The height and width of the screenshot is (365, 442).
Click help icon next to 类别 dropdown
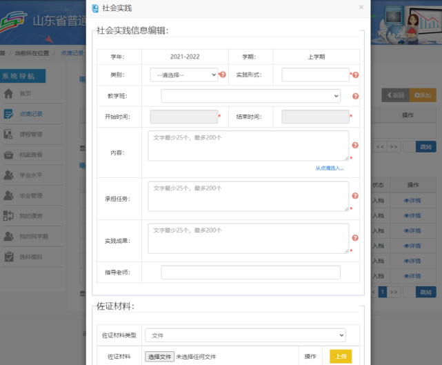[223, 75]
